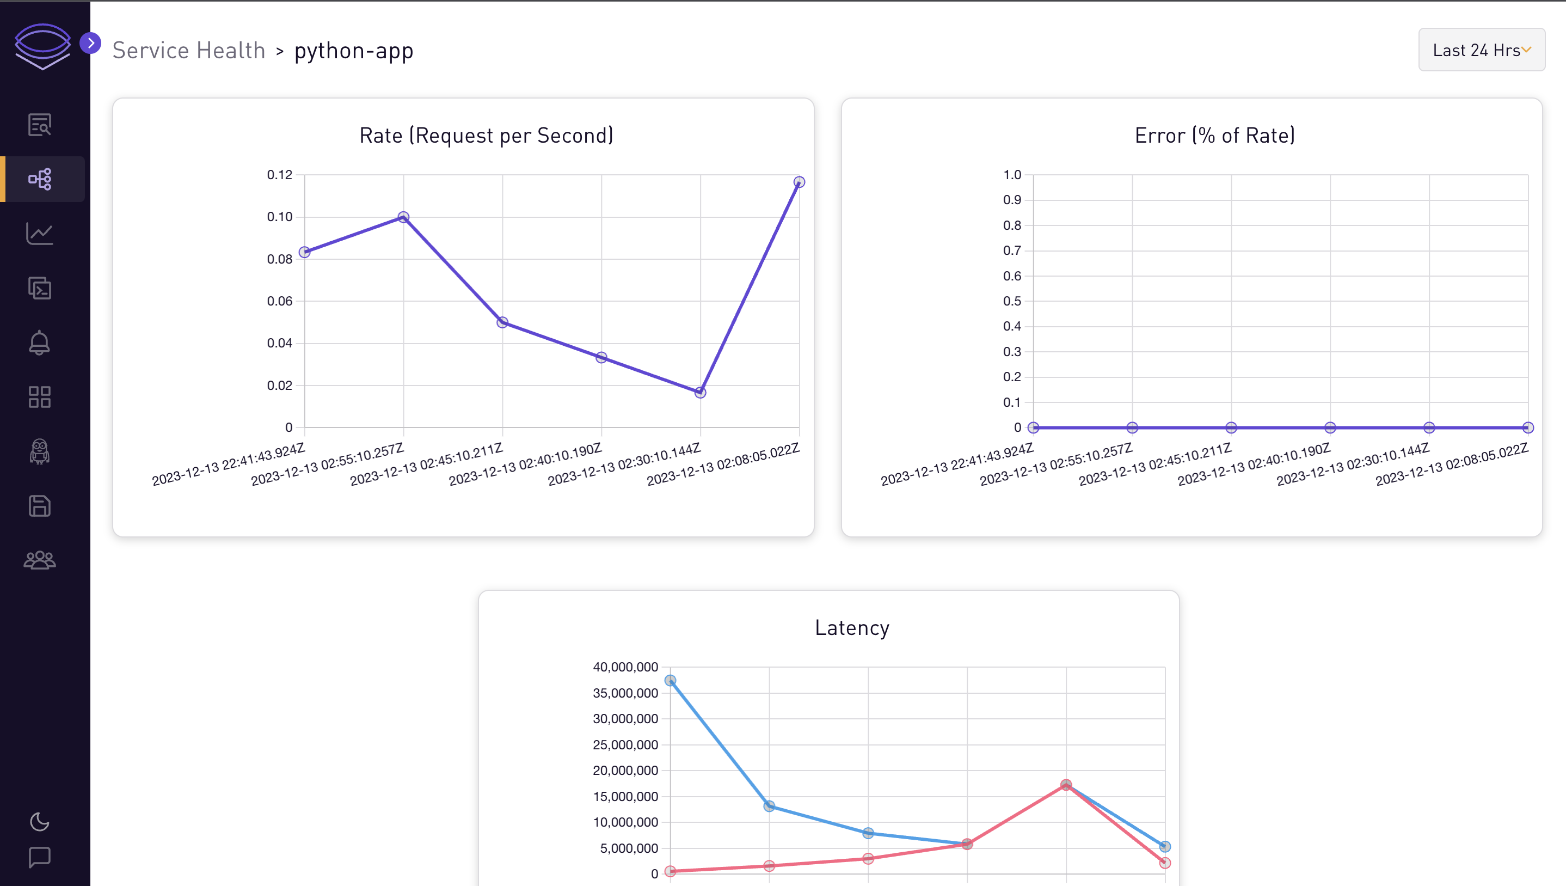
Task: Click the python-app breadcrumb title
Action: pos(354,51)
